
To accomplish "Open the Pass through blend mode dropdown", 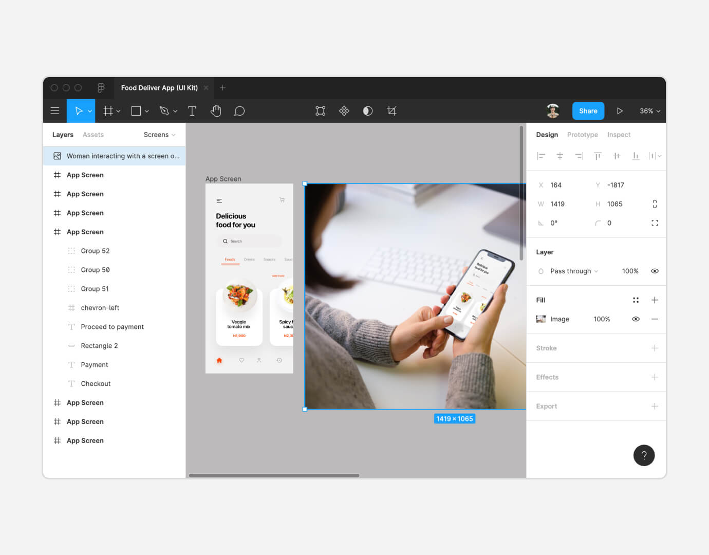I will [x=570, y=271].
